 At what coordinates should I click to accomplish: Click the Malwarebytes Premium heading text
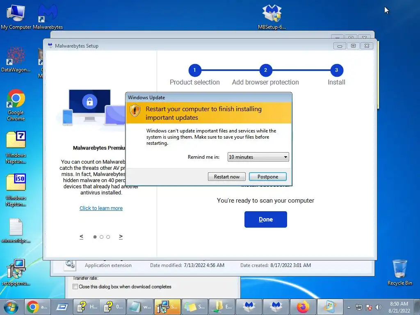99,148
